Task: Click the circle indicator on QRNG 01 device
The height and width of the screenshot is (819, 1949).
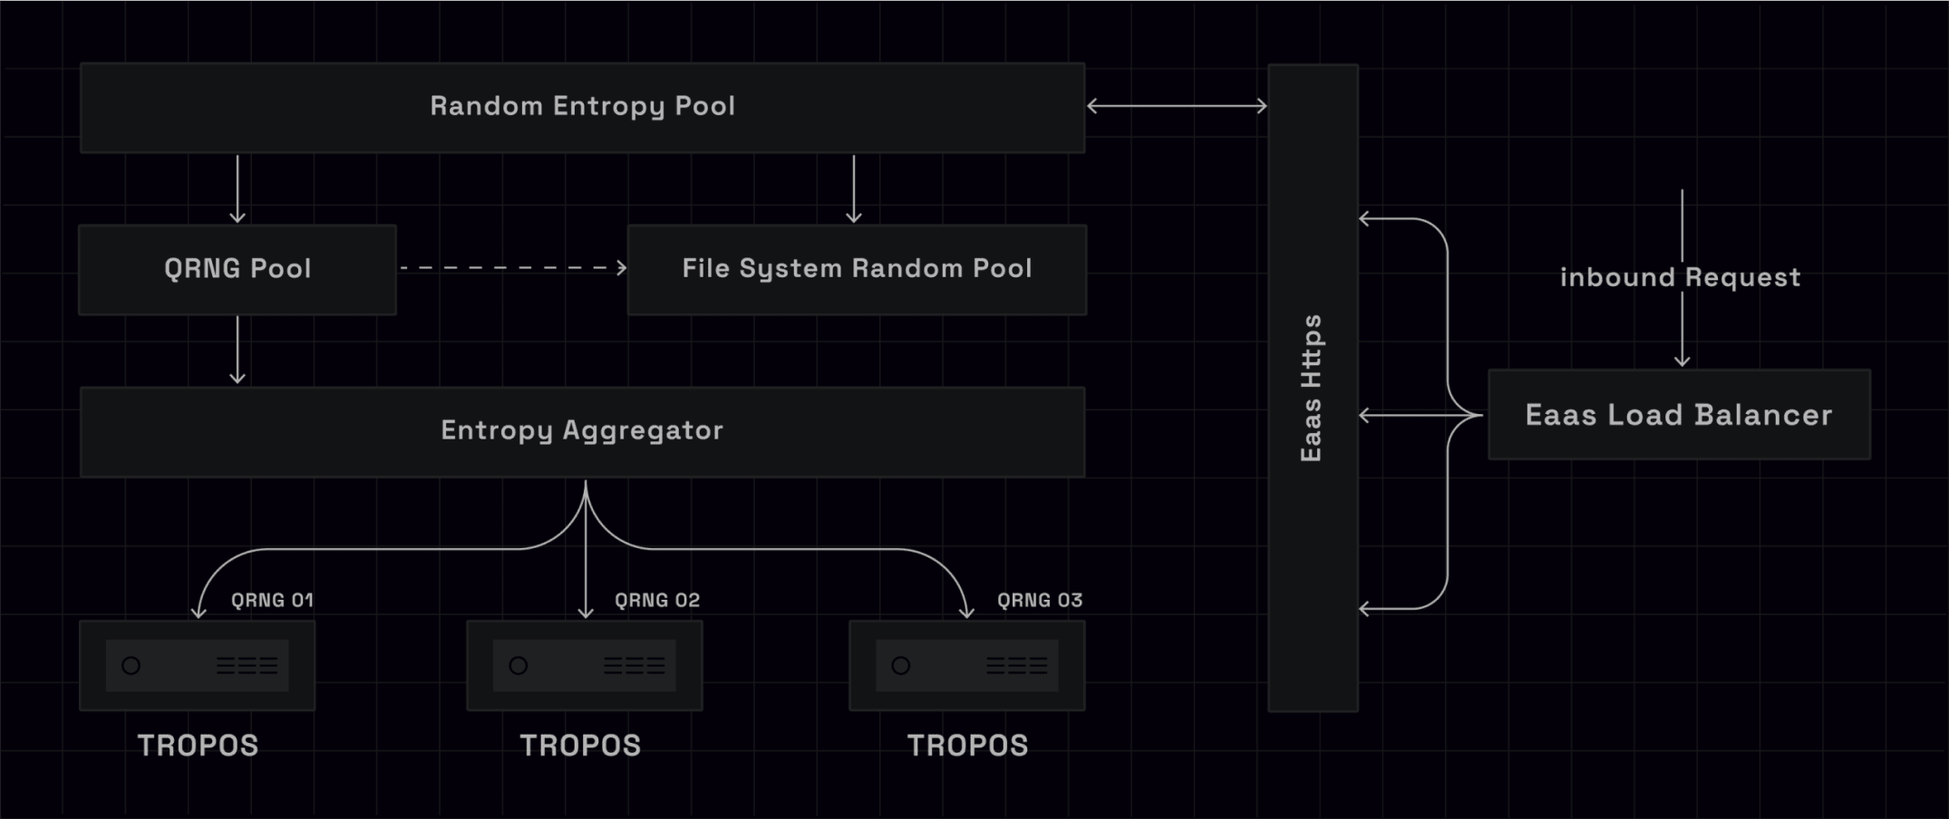Action: pos(131,666)
